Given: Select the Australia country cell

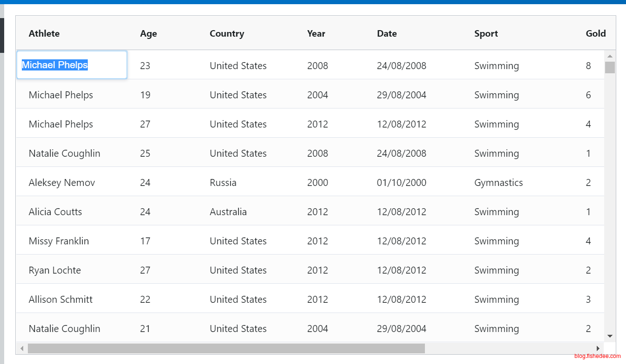Looking at the screenshot, I should pos(228,212).
